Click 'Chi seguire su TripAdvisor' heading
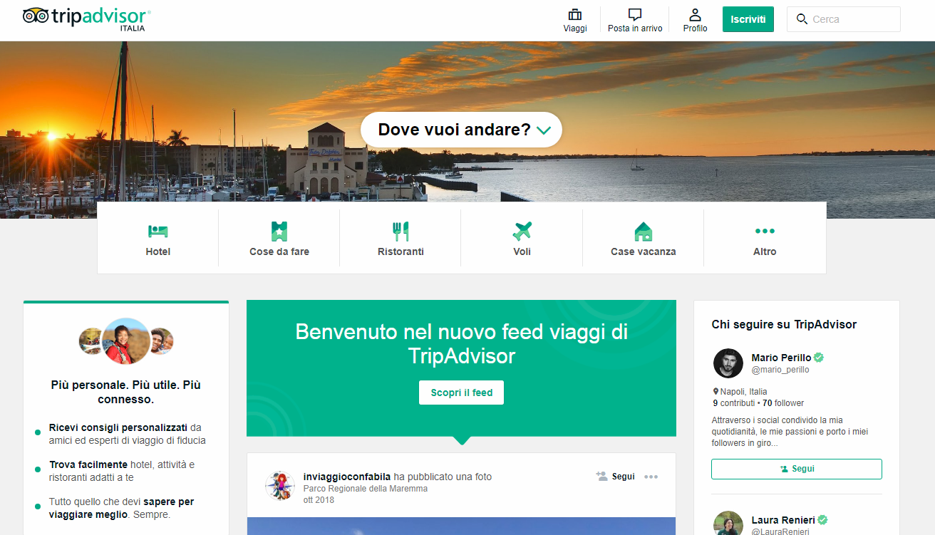This screenshot has width=935, height=535. 784,324
